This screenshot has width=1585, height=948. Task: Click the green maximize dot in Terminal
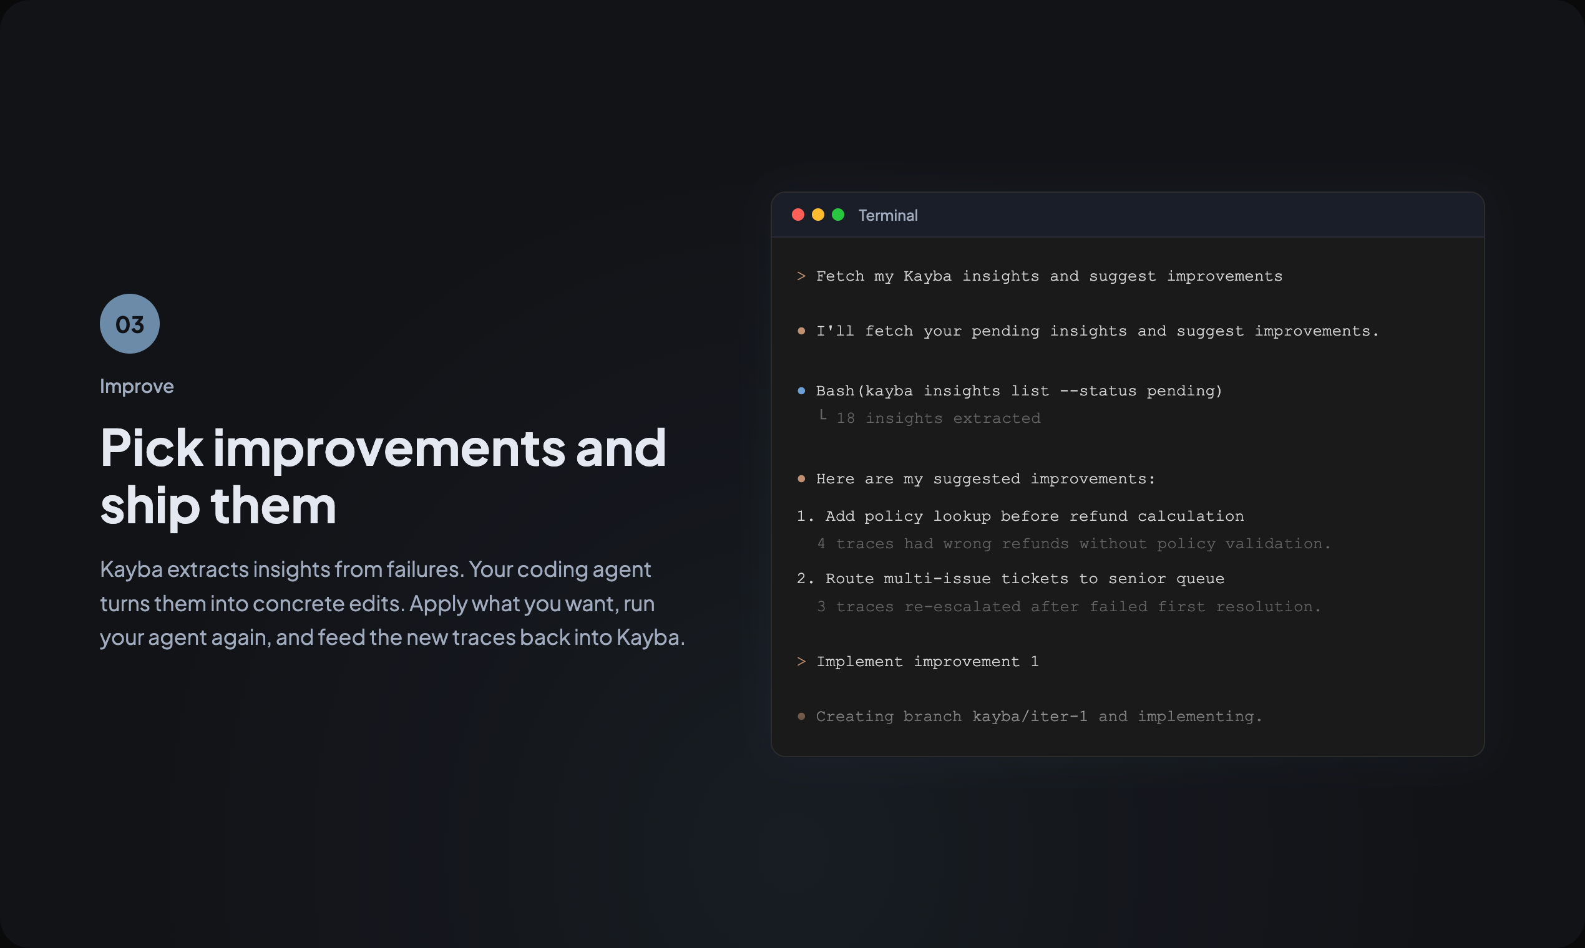point(838,215)
